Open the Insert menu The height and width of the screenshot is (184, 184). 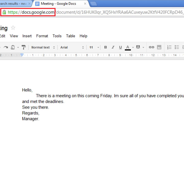pyautogui.click(x=27, y=36)
